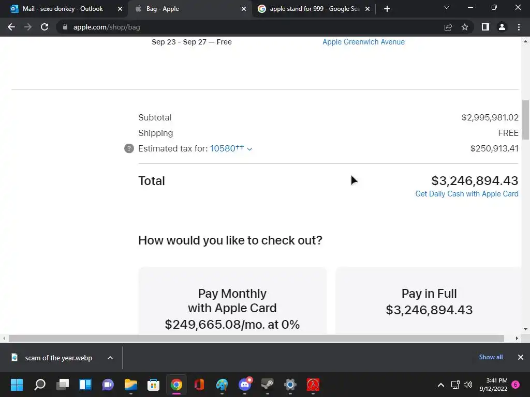Open Task View from taskbar
530x397 pixels.
pos(63,385)
